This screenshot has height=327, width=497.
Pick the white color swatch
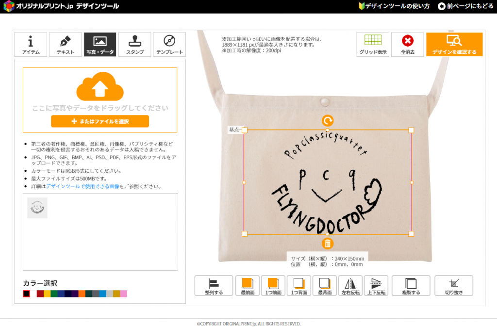tap(33, 294)
